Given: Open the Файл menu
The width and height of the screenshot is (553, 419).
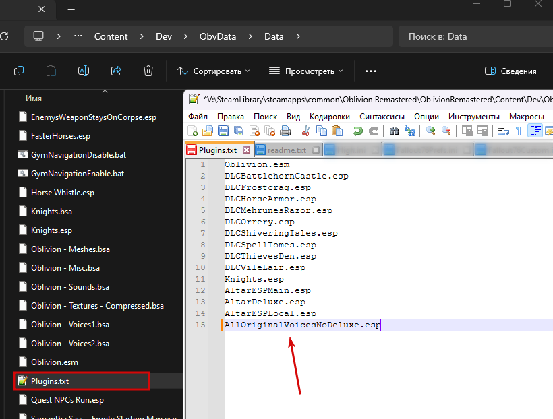Looking at the screenshot, I should (x=198, y=117).
